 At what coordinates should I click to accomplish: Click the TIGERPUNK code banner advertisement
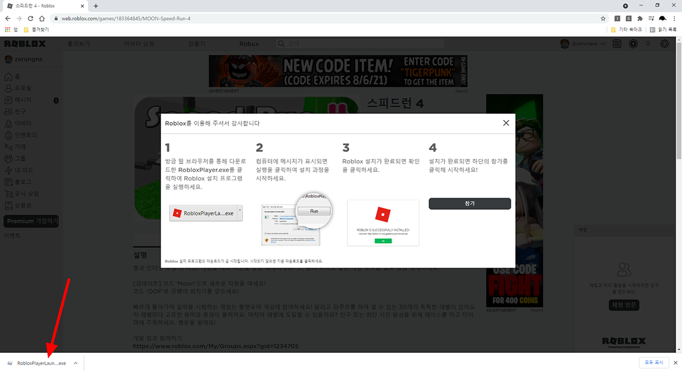pos(338,71)
